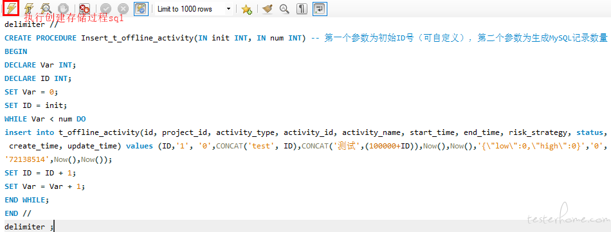Click the 'DECLARE ID INT;' line

pos(38,78)
